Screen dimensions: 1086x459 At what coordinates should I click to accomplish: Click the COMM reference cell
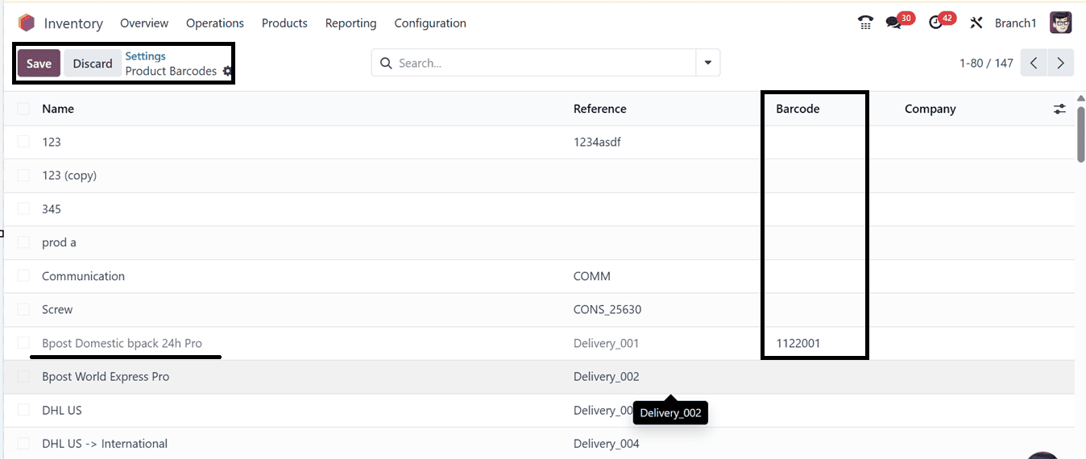coord(592,276)
